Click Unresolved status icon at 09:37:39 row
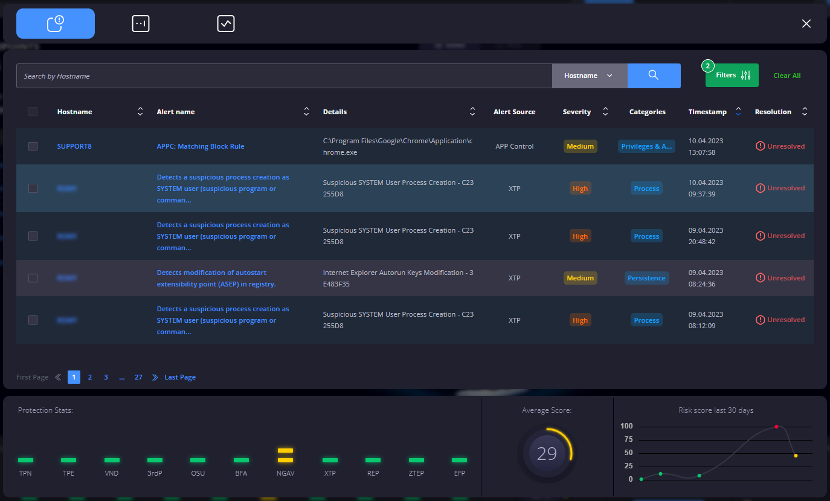The height and width of the screenshot is (501, 830). pyautogui.click(x=761, y=188)
